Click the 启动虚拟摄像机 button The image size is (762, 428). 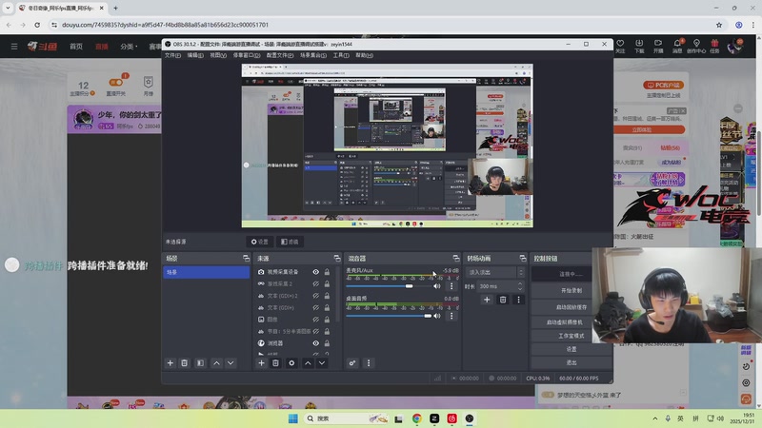coord(571,321)
